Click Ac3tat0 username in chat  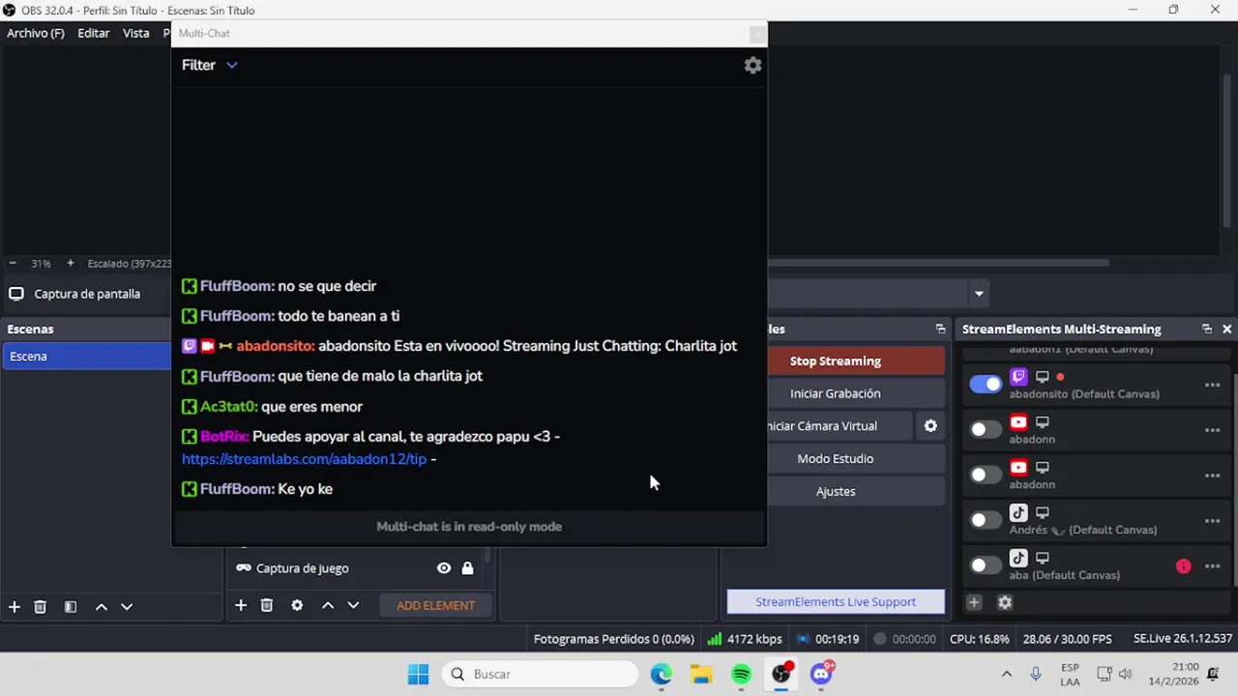point(229,407)
